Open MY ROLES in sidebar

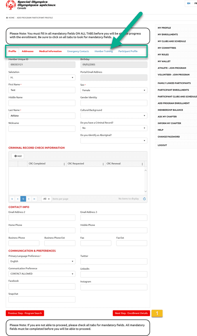click(x=163, y=54)
